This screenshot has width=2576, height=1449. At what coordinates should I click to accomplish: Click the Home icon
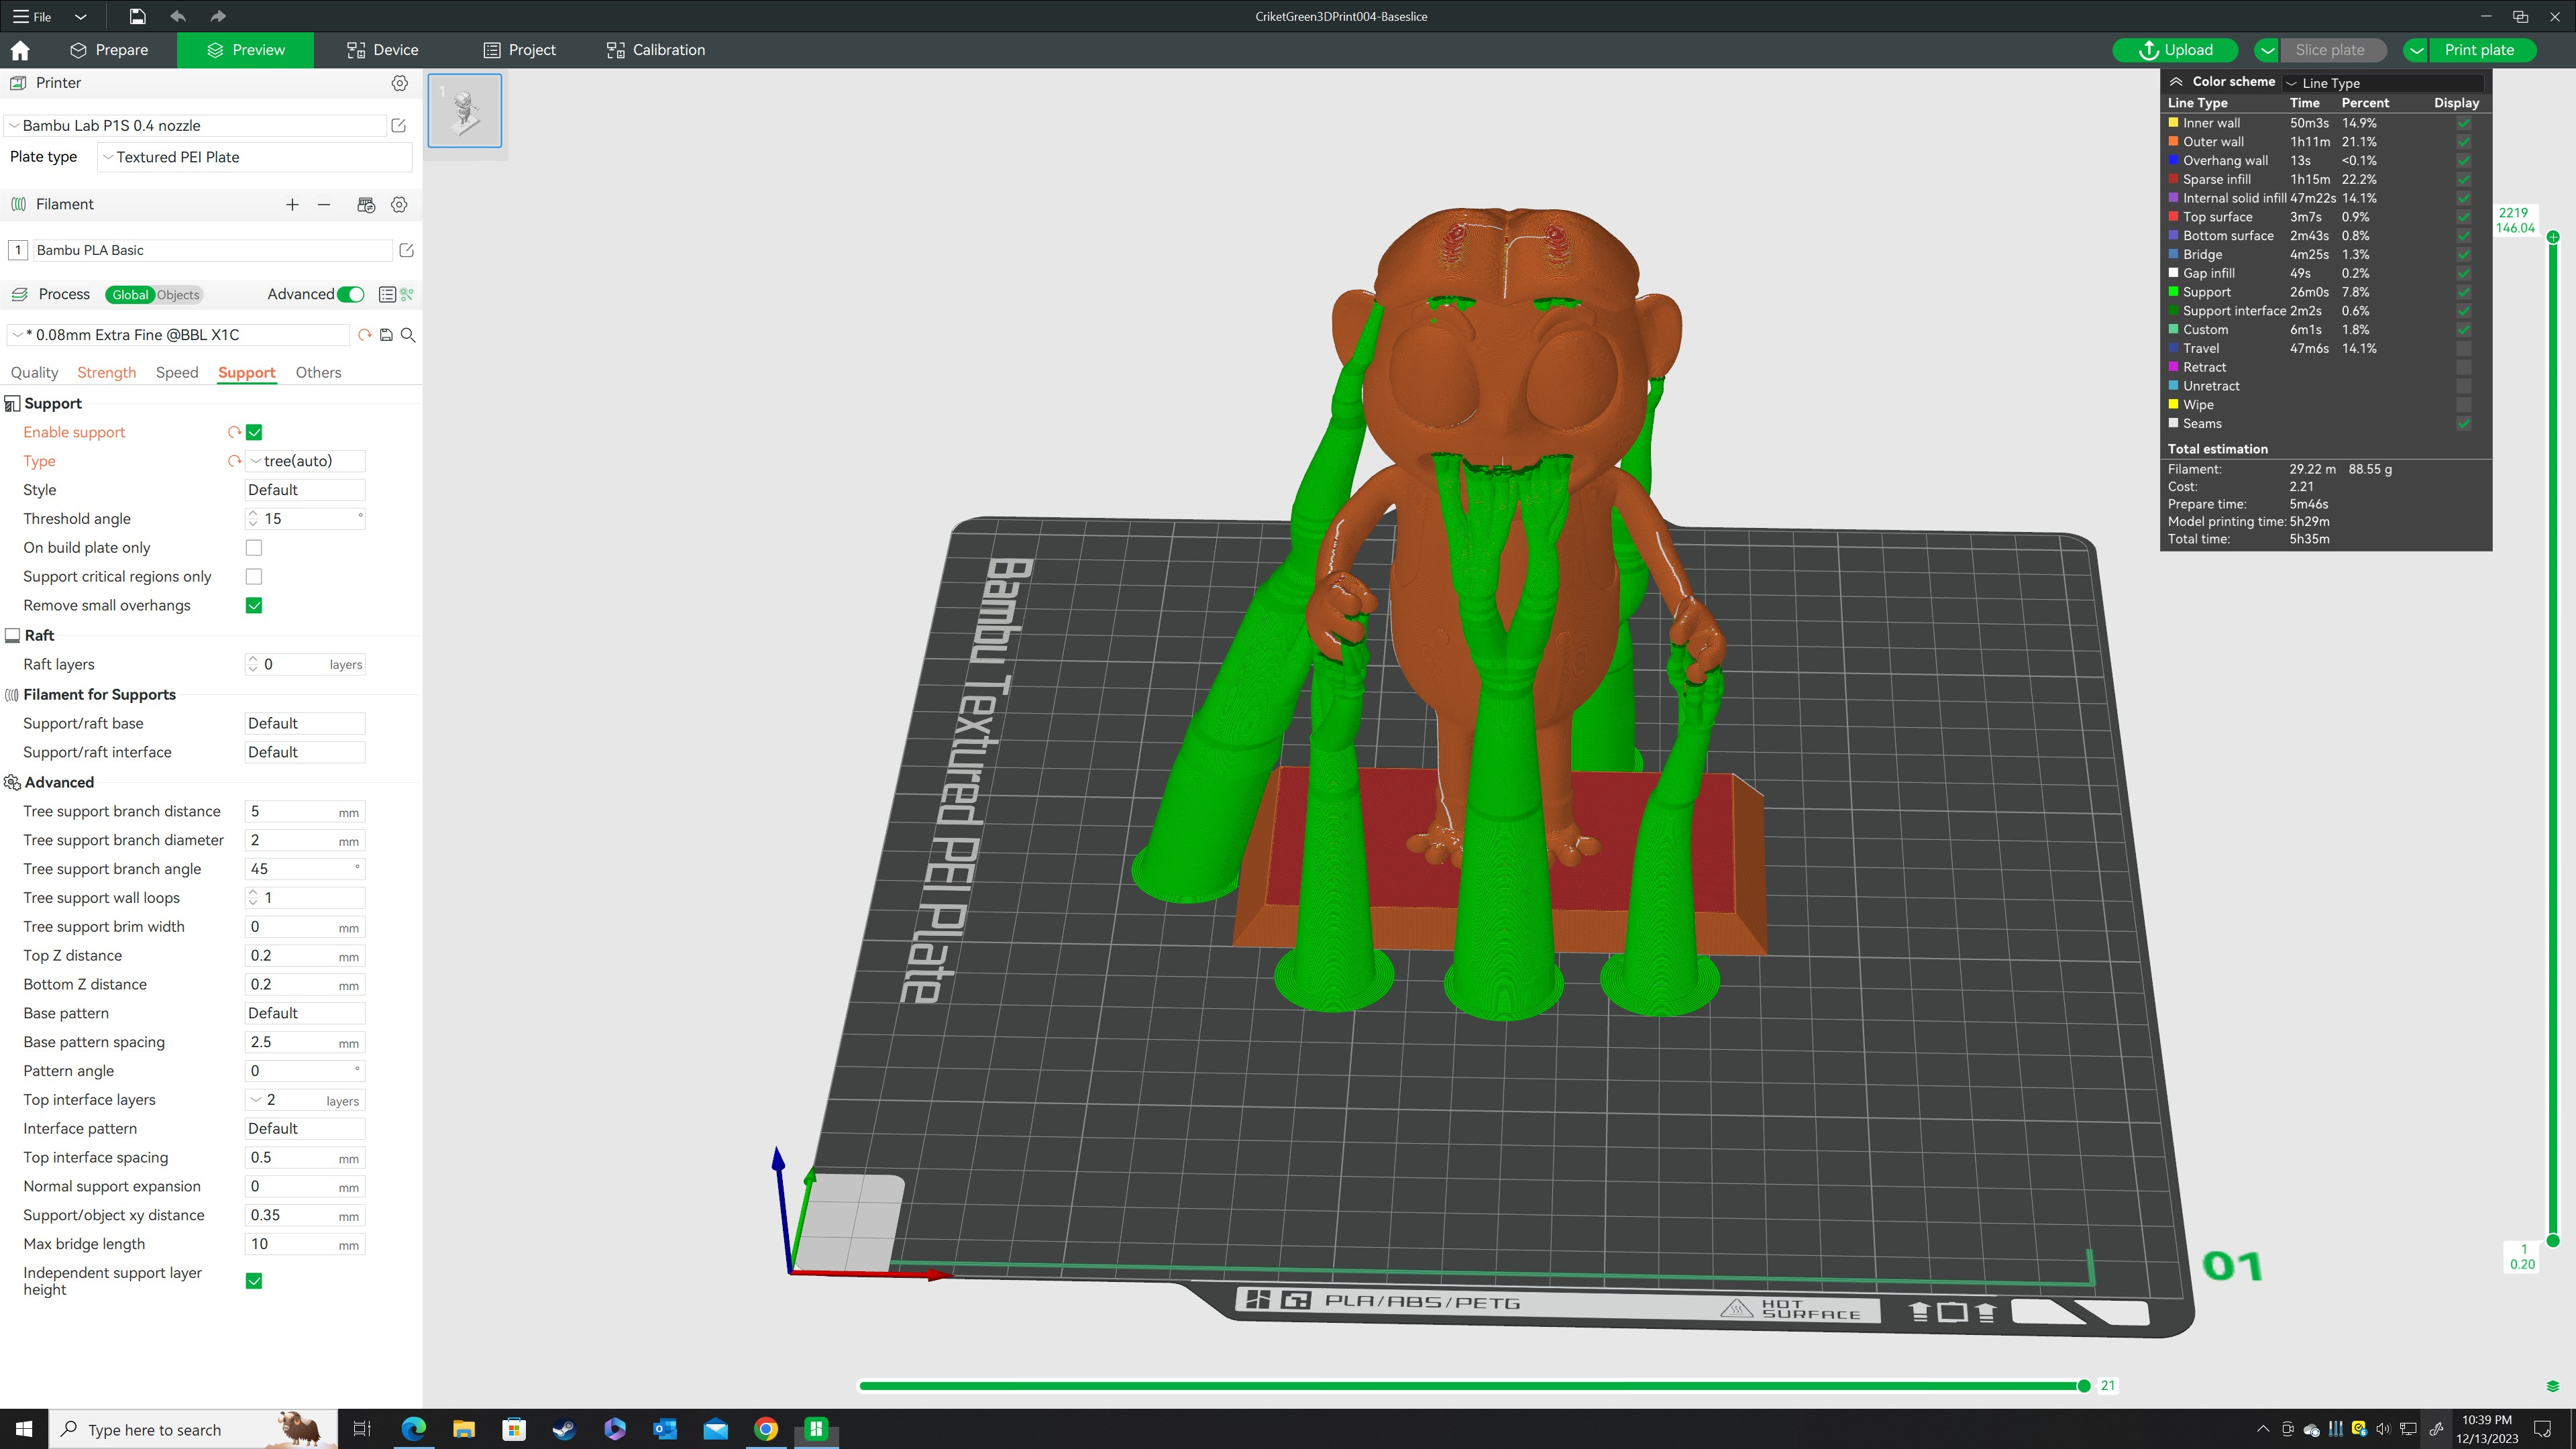point(20,50)
